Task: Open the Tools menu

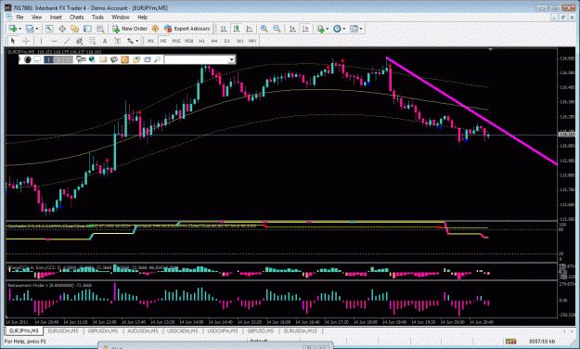Action: [x=97, y=17]
